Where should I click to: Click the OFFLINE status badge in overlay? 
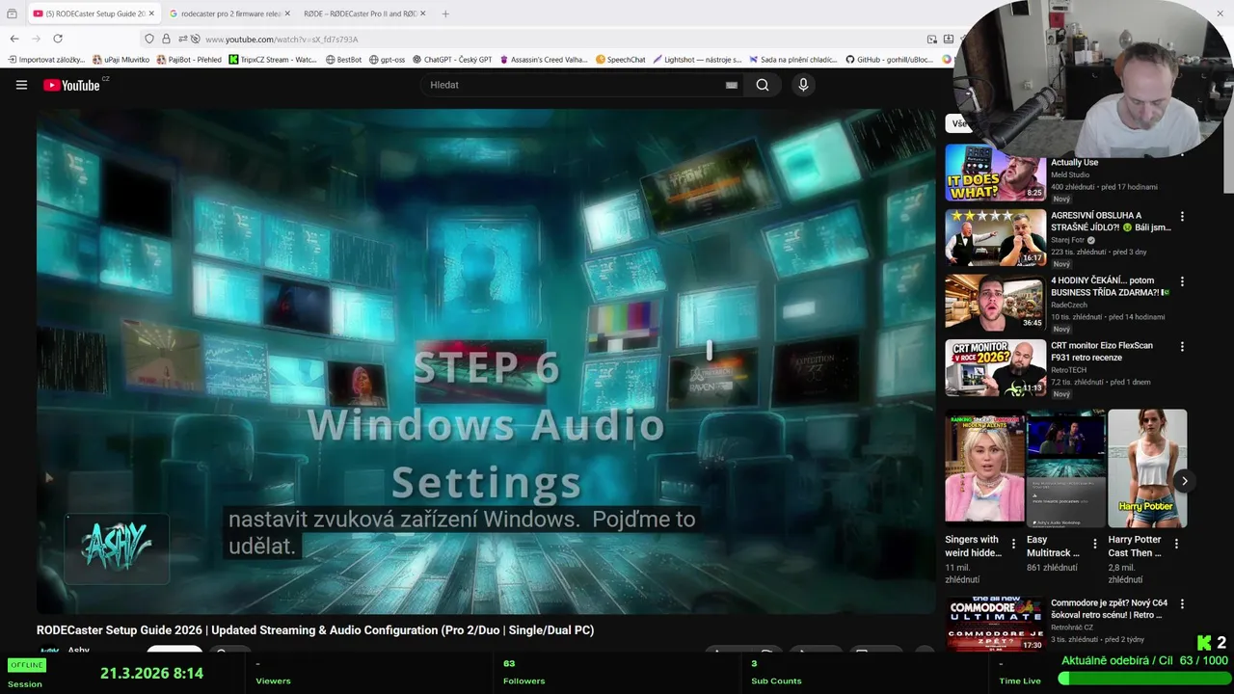(x=27, y=665)
